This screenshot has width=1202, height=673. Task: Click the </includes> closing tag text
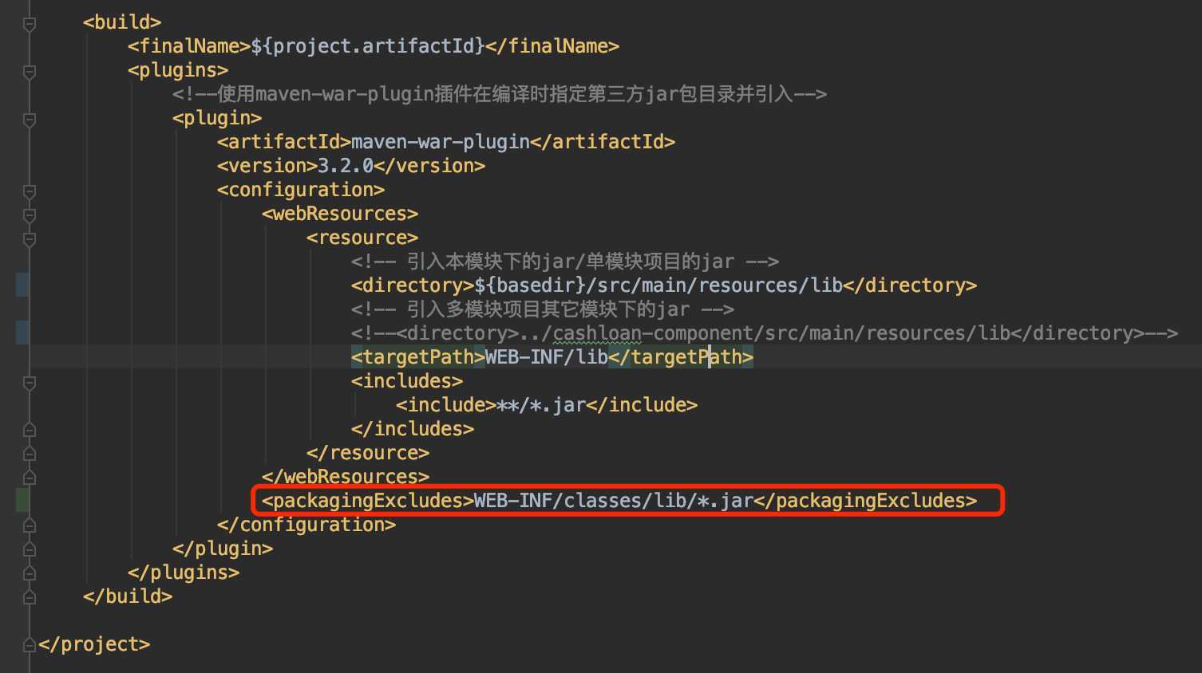coord(413,429)
